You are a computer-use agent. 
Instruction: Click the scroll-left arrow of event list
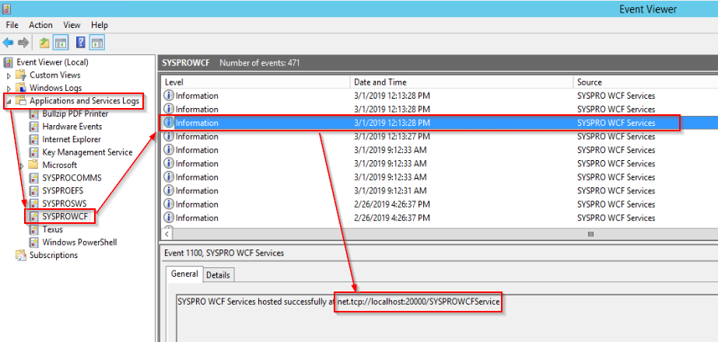point(166,234)
